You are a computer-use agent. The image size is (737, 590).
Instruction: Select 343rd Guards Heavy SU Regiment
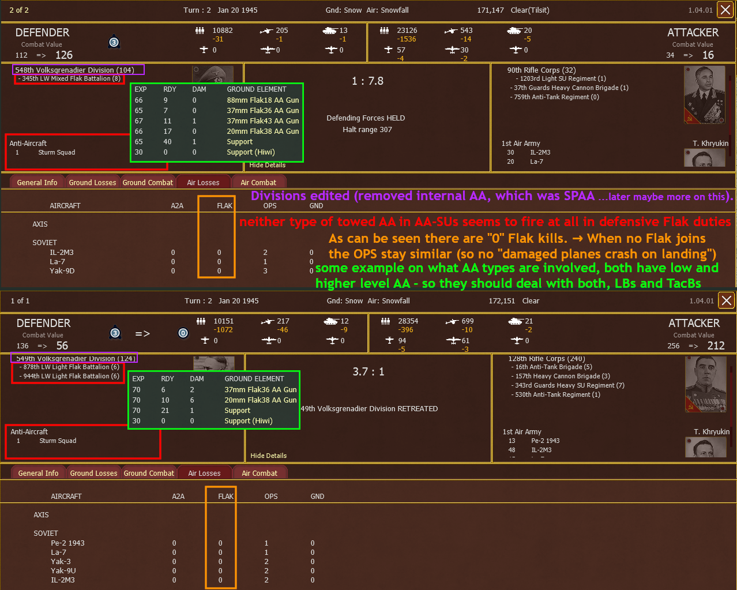coord(567,385)
